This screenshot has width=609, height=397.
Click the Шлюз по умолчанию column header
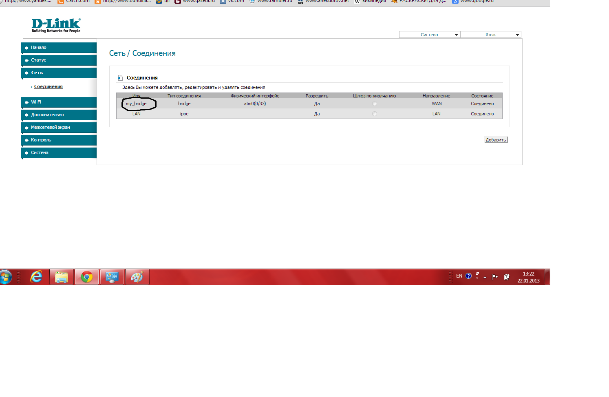click(375, 96)
